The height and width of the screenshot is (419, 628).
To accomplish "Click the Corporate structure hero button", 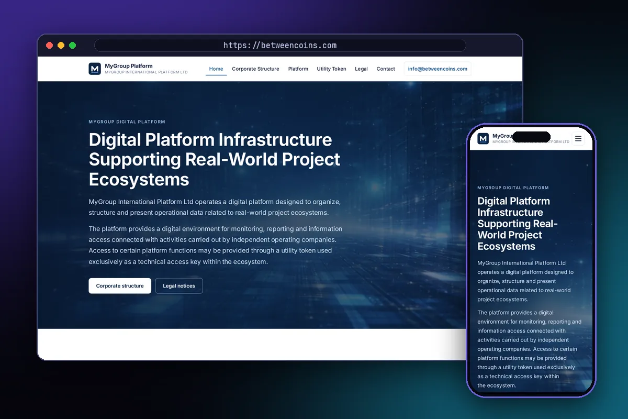I will [120, 286].
